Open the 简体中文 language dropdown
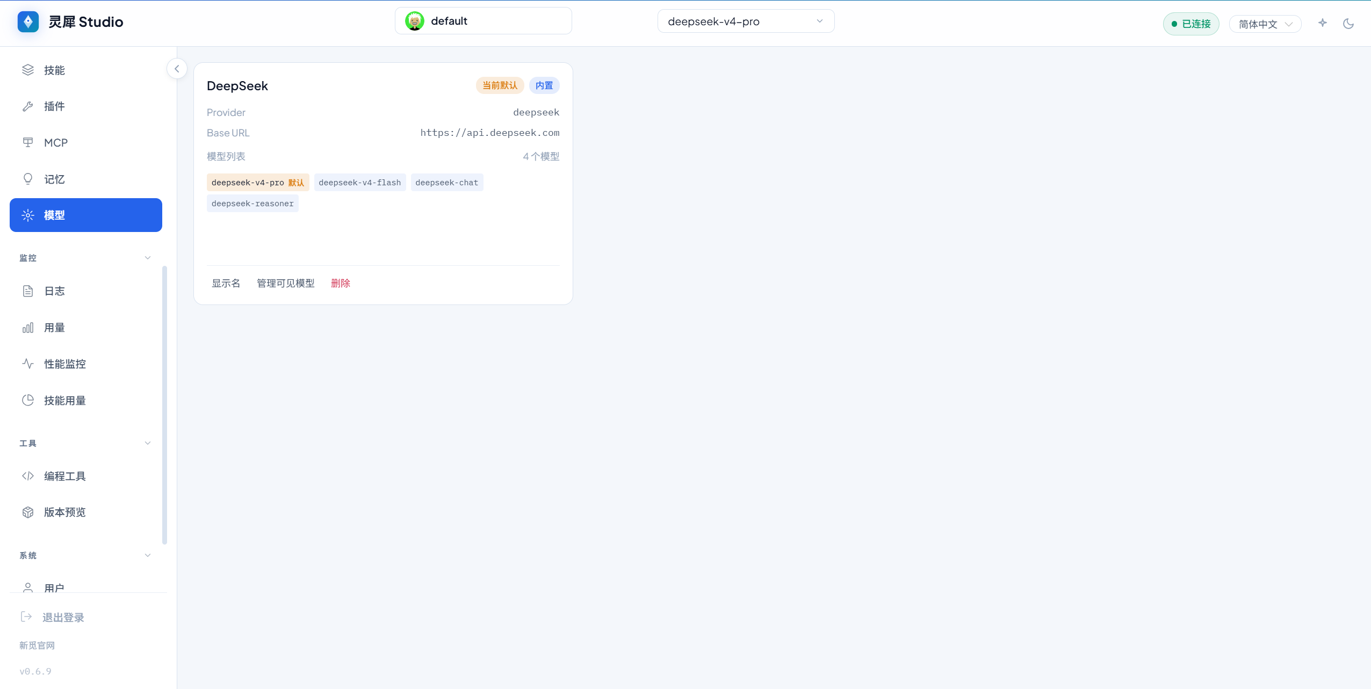The image size is (1371, 689). [1265, 24]
